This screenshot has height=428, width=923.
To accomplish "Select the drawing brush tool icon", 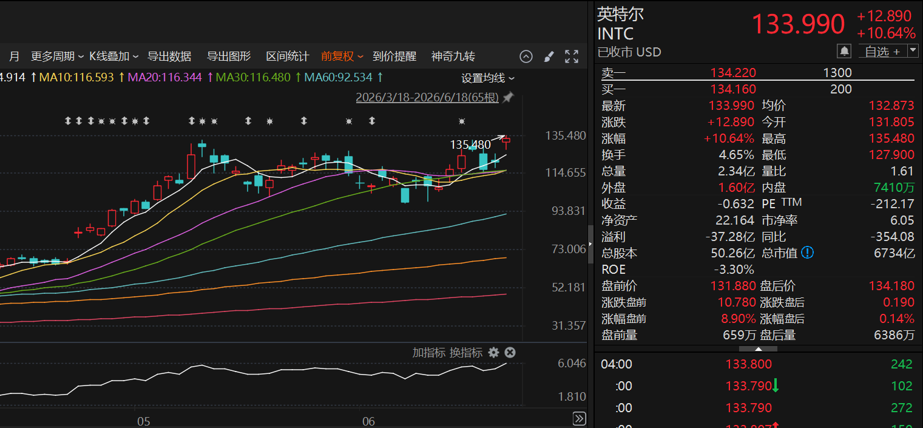I will coord(549,56).
